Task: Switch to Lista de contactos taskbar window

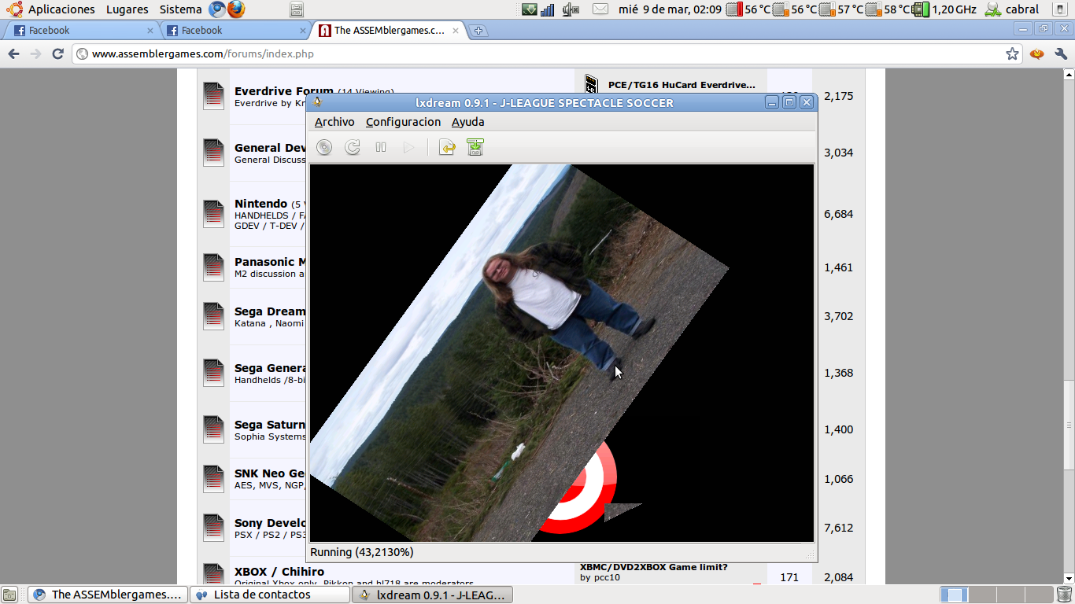Action: 271,595
